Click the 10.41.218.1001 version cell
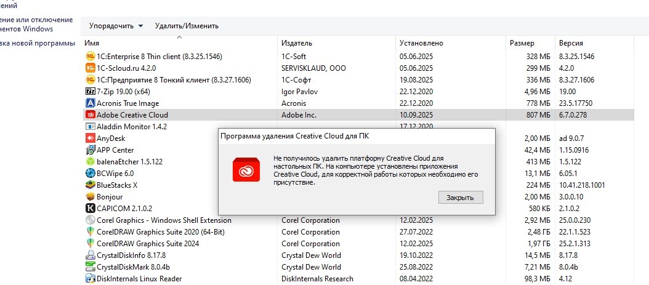 tap(582, 185)
